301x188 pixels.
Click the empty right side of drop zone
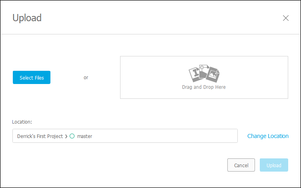point(260,77)
